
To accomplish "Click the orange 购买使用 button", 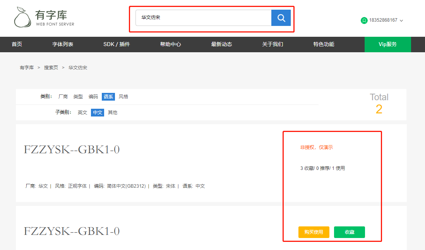I will (314, 232).
